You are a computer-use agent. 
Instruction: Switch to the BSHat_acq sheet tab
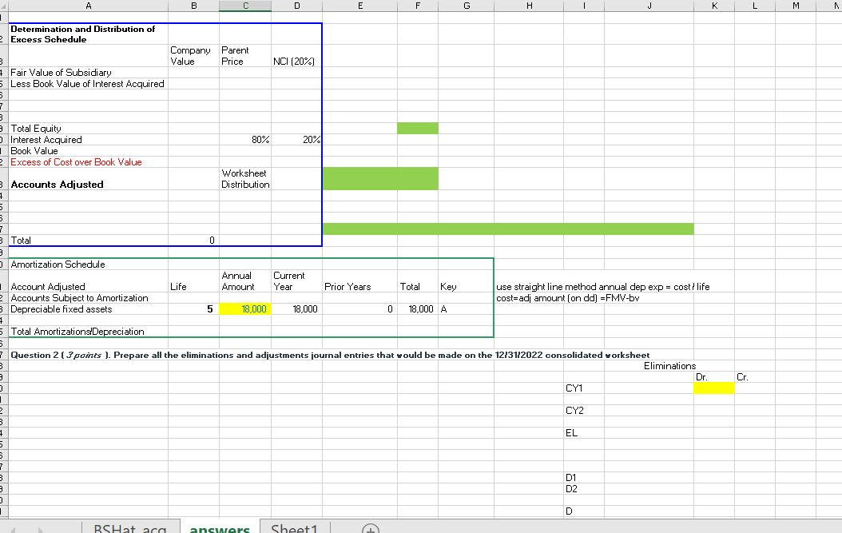pyautogui.click(x=130, y=527)
